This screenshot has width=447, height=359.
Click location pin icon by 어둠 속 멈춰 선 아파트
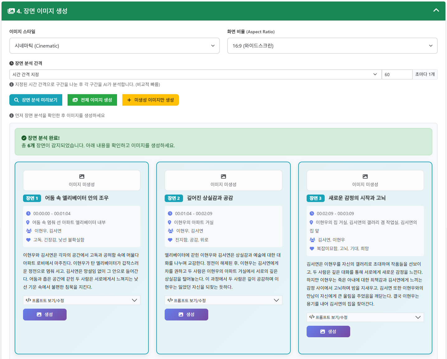[28, 222]
